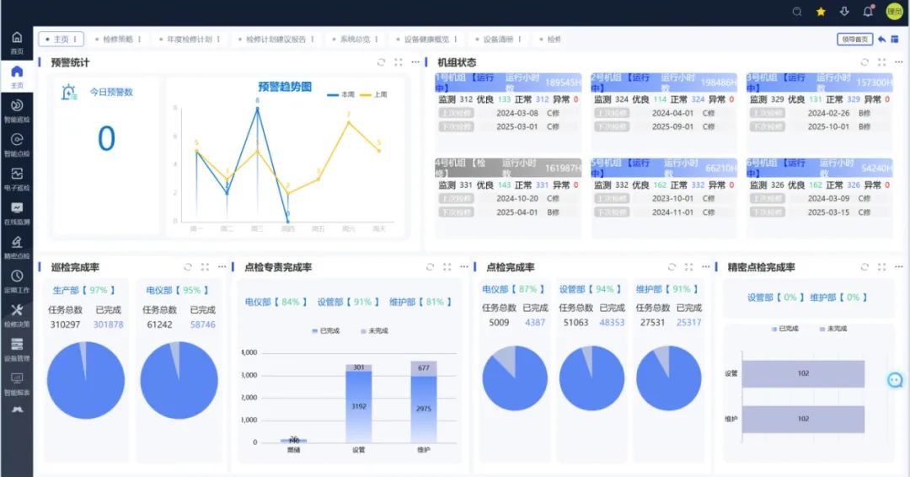Open the 主页 tab's kebab menu
The image size is (910, 477).
[76, 40]
